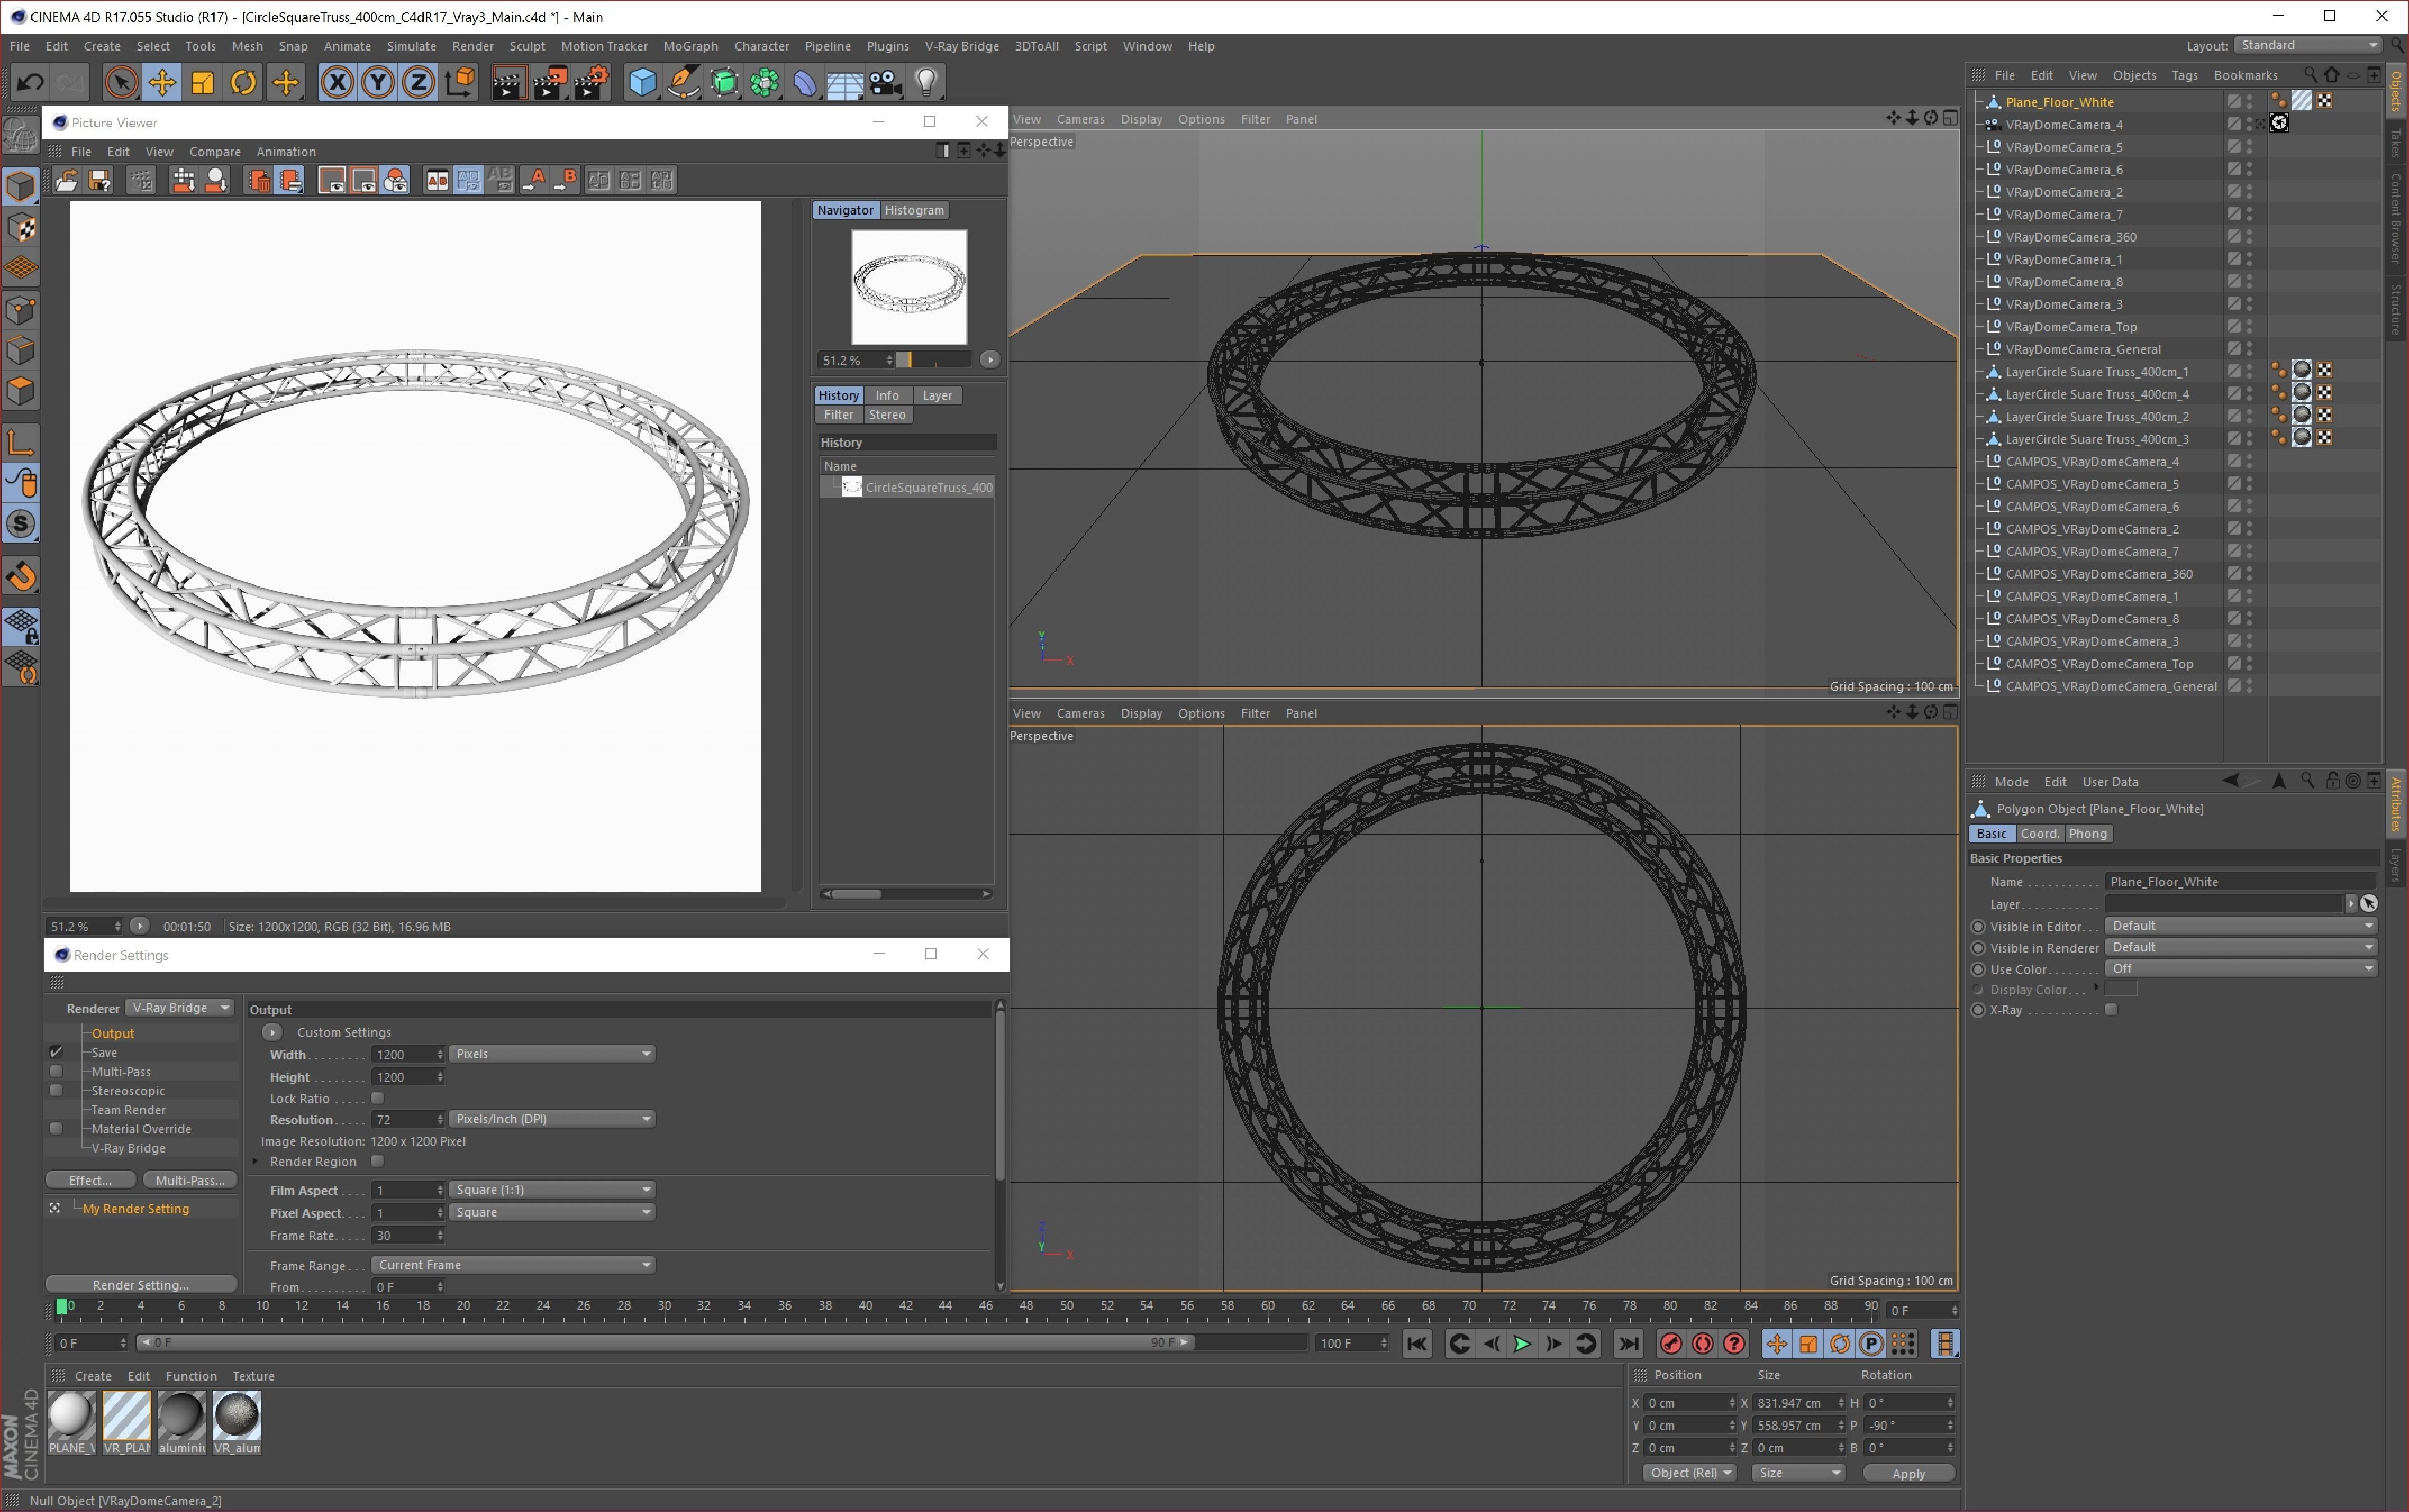Search the Object Manager with magnifier icon

(x=2310, y=75)
